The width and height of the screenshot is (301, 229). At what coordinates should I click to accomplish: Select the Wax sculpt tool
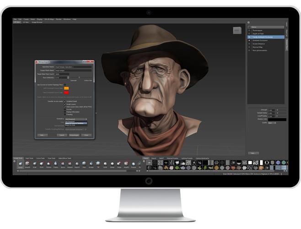click(x=84, y=164)
